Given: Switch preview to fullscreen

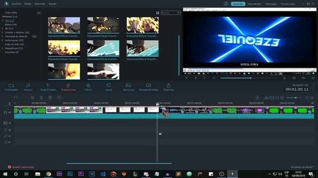Looking at the screenshot, I should click(x=313, y=78).
